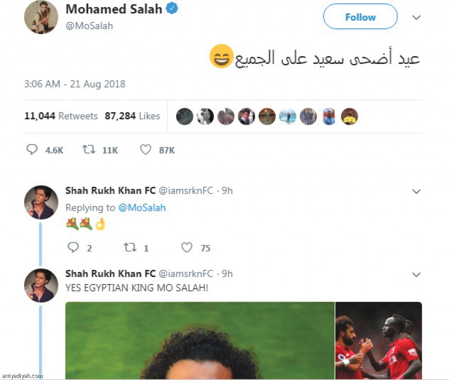This screenshot has height=380, width=449.
Task: Like the reply with 75 likes
Action: tap(187, 247)
